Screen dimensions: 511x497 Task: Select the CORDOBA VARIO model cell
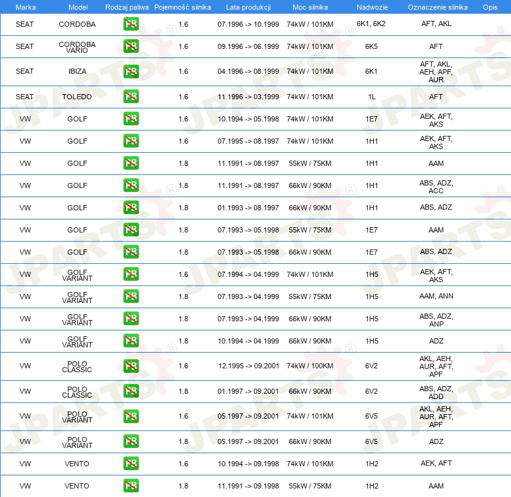[77, 47]
